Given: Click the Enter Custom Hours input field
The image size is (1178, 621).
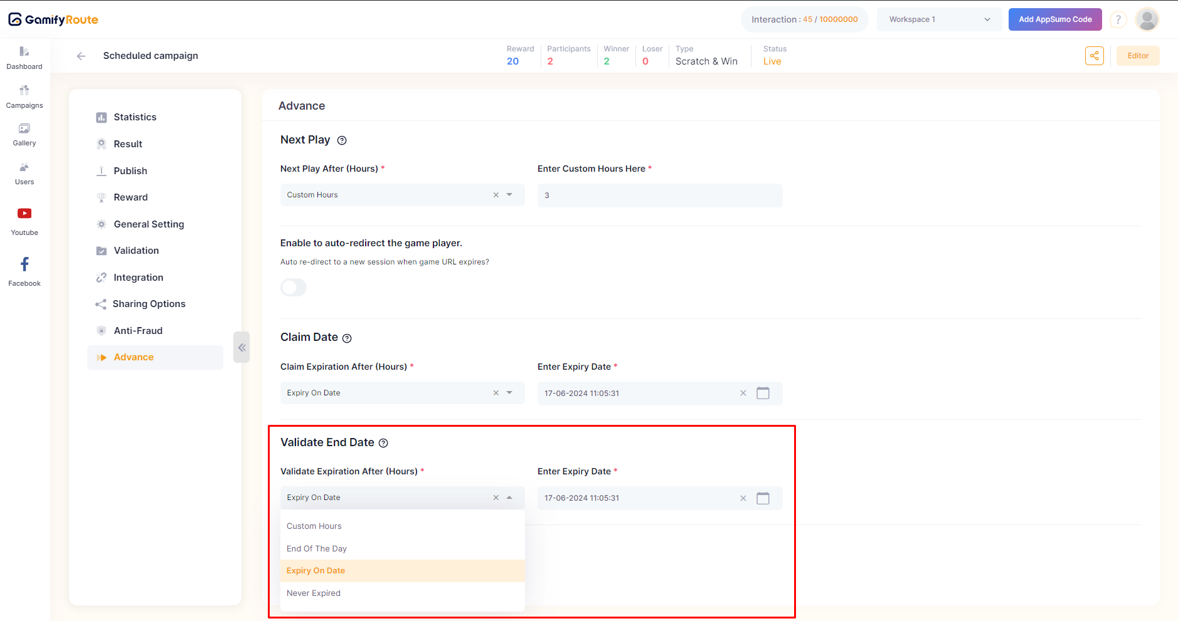Looking at the screenshot, I should [659, 196].
